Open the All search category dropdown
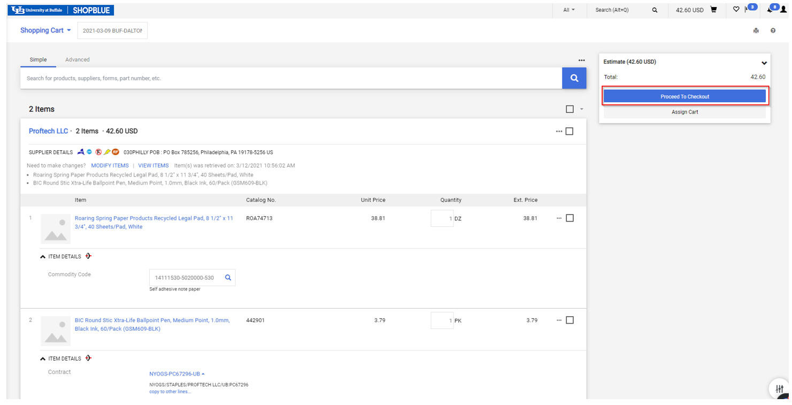Screen dimensions: 792x405 pyautogui.click(x=569, y=10)
